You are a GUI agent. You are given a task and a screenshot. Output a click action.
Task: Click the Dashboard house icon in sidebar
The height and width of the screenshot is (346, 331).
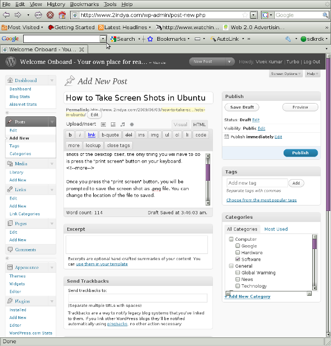tap(10, 80)
